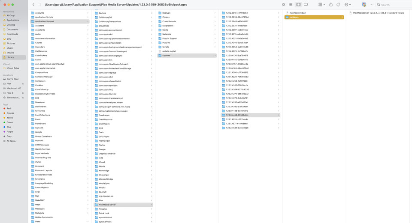Image resolution: width=412 pixels, height=223 pixels.
Task: Select the Application Support folder
Action: tap(60, 21)
